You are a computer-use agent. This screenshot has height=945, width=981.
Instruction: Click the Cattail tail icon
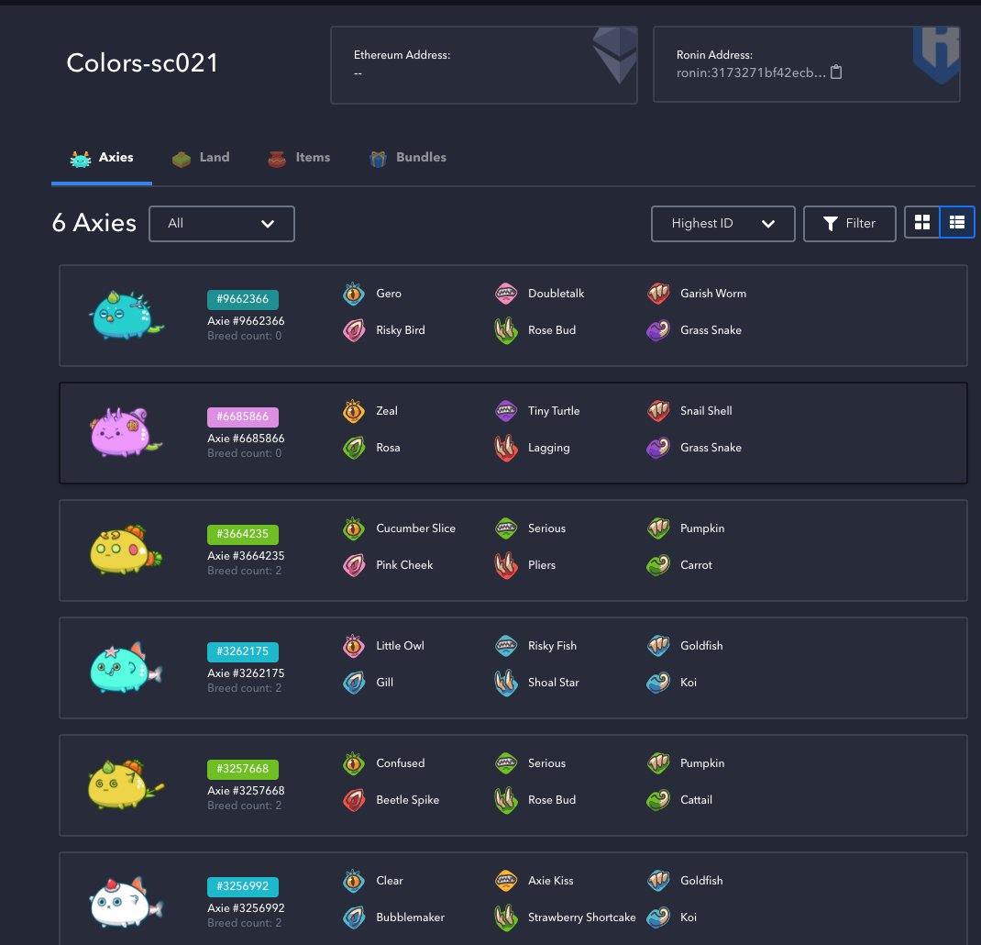(x=658, y=800)
